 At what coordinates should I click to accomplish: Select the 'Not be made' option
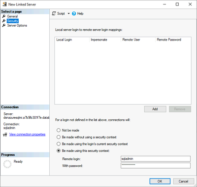(x=59, y=130)
